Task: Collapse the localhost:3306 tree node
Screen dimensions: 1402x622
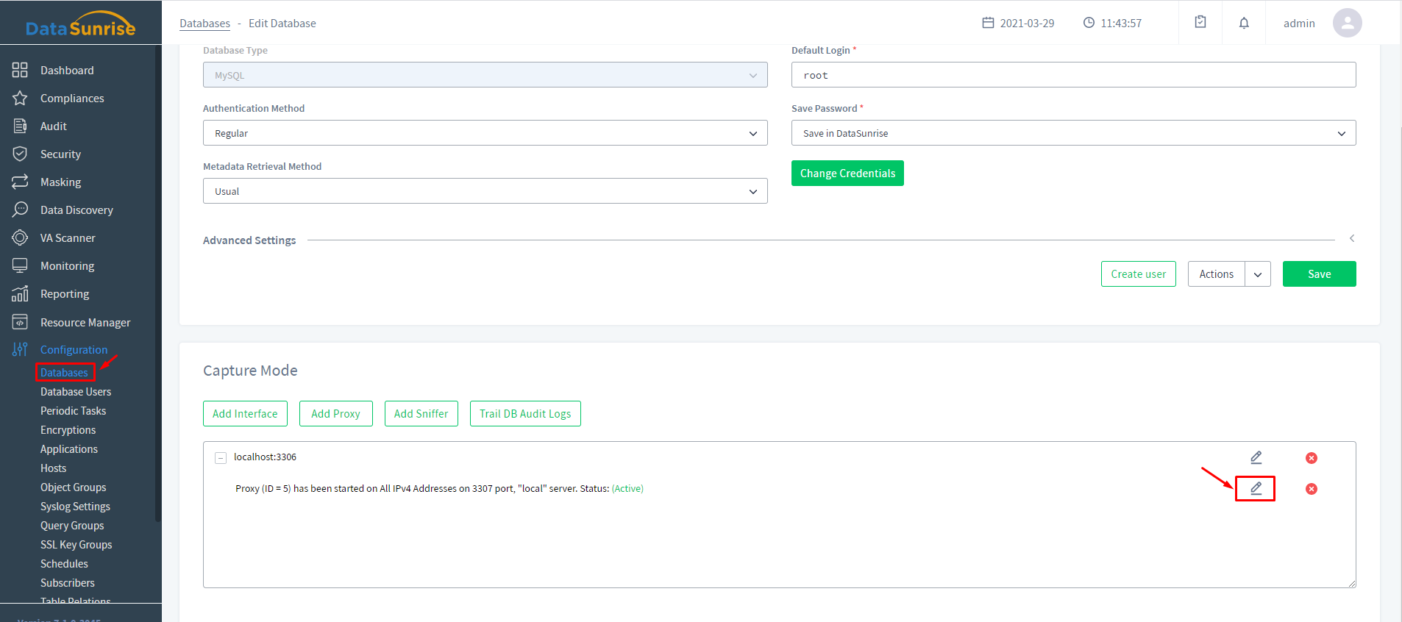Action: (x=221, y=457)
